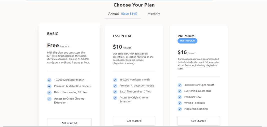Screen dimensions: 267x127
Task: Switch to the Monthly billing tab
Action: (154, 14)
